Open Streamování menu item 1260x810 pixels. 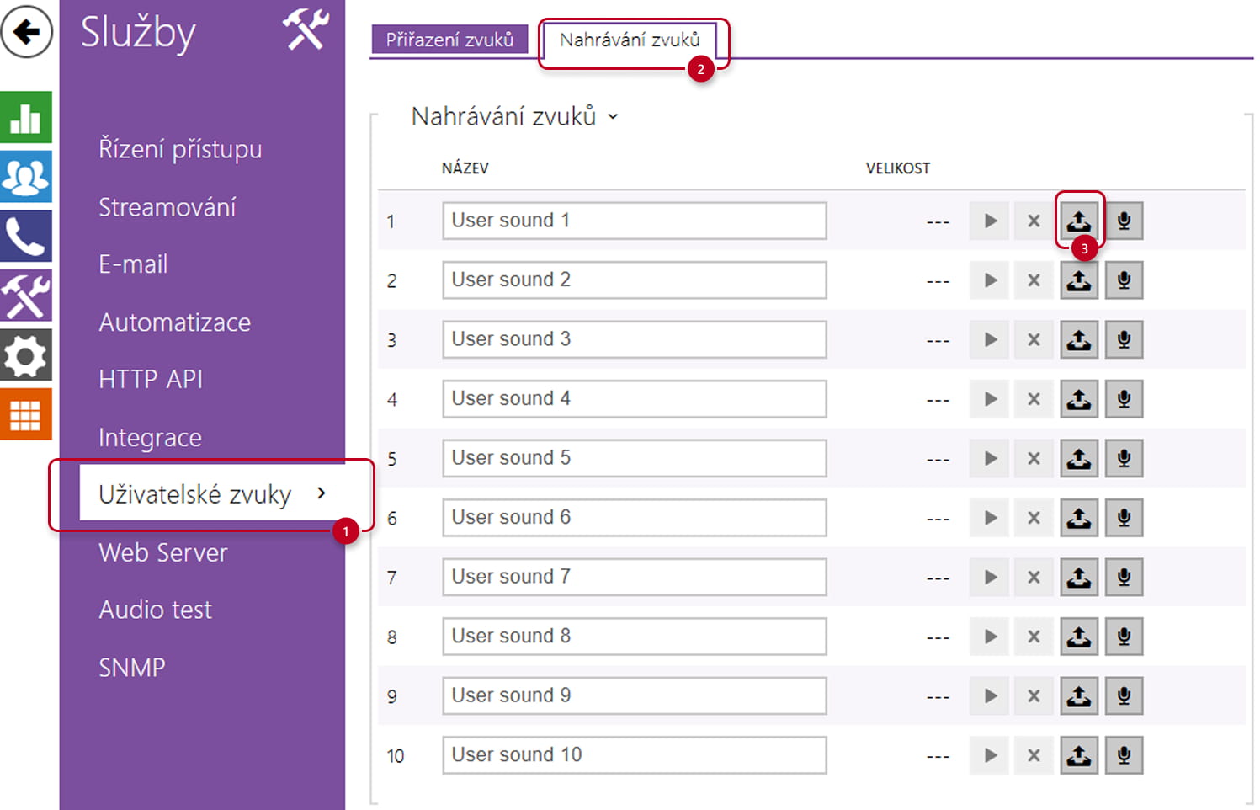[167, 207]
